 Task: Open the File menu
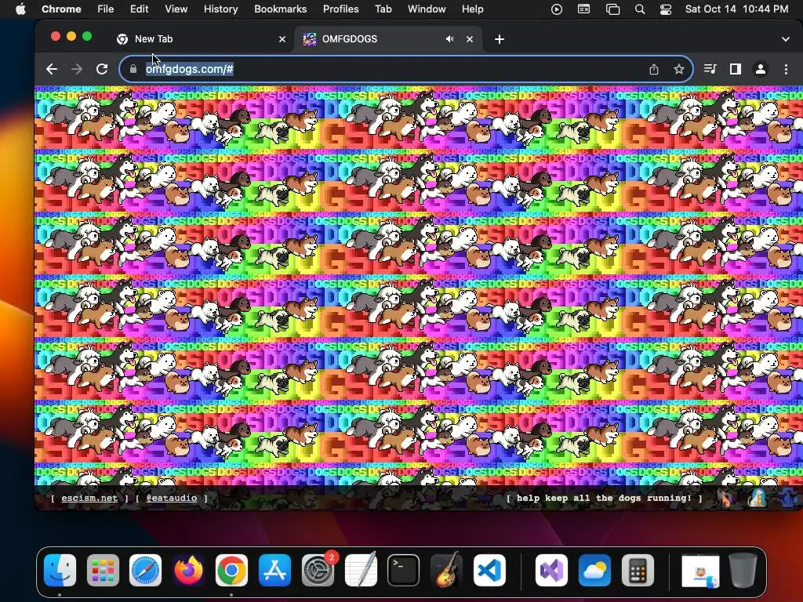(x=106, y=9)
